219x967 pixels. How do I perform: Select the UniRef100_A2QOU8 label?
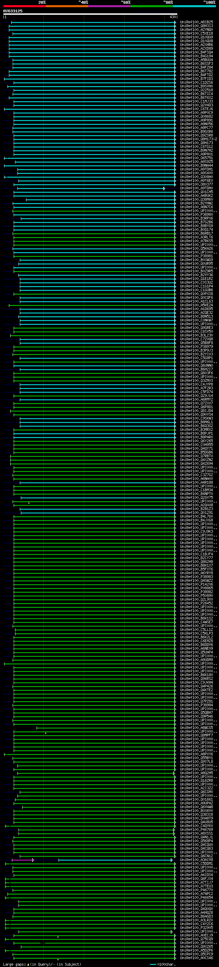[x=196, y=505]
